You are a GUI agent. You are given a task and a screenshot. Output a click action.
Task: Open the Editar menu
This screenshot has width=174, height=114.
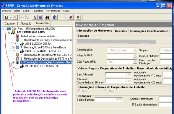(x=17, y=11)
